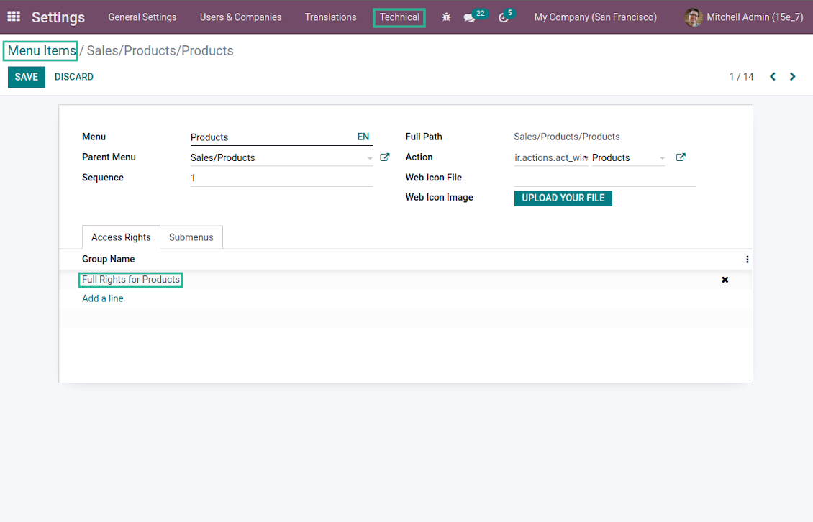The height and width of the screenshot is (522, 813).
Task: Go to the previous record arrow
Action: [773, 77]
